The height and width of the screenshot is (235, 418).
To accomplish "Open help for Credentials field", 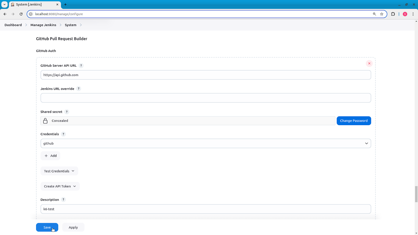I will [x=63, y=134].
